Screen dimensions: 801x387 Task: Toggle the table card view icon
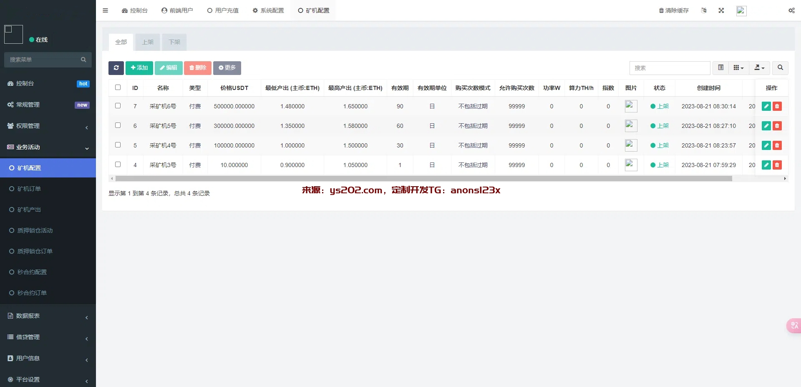(x=720, y=67)
